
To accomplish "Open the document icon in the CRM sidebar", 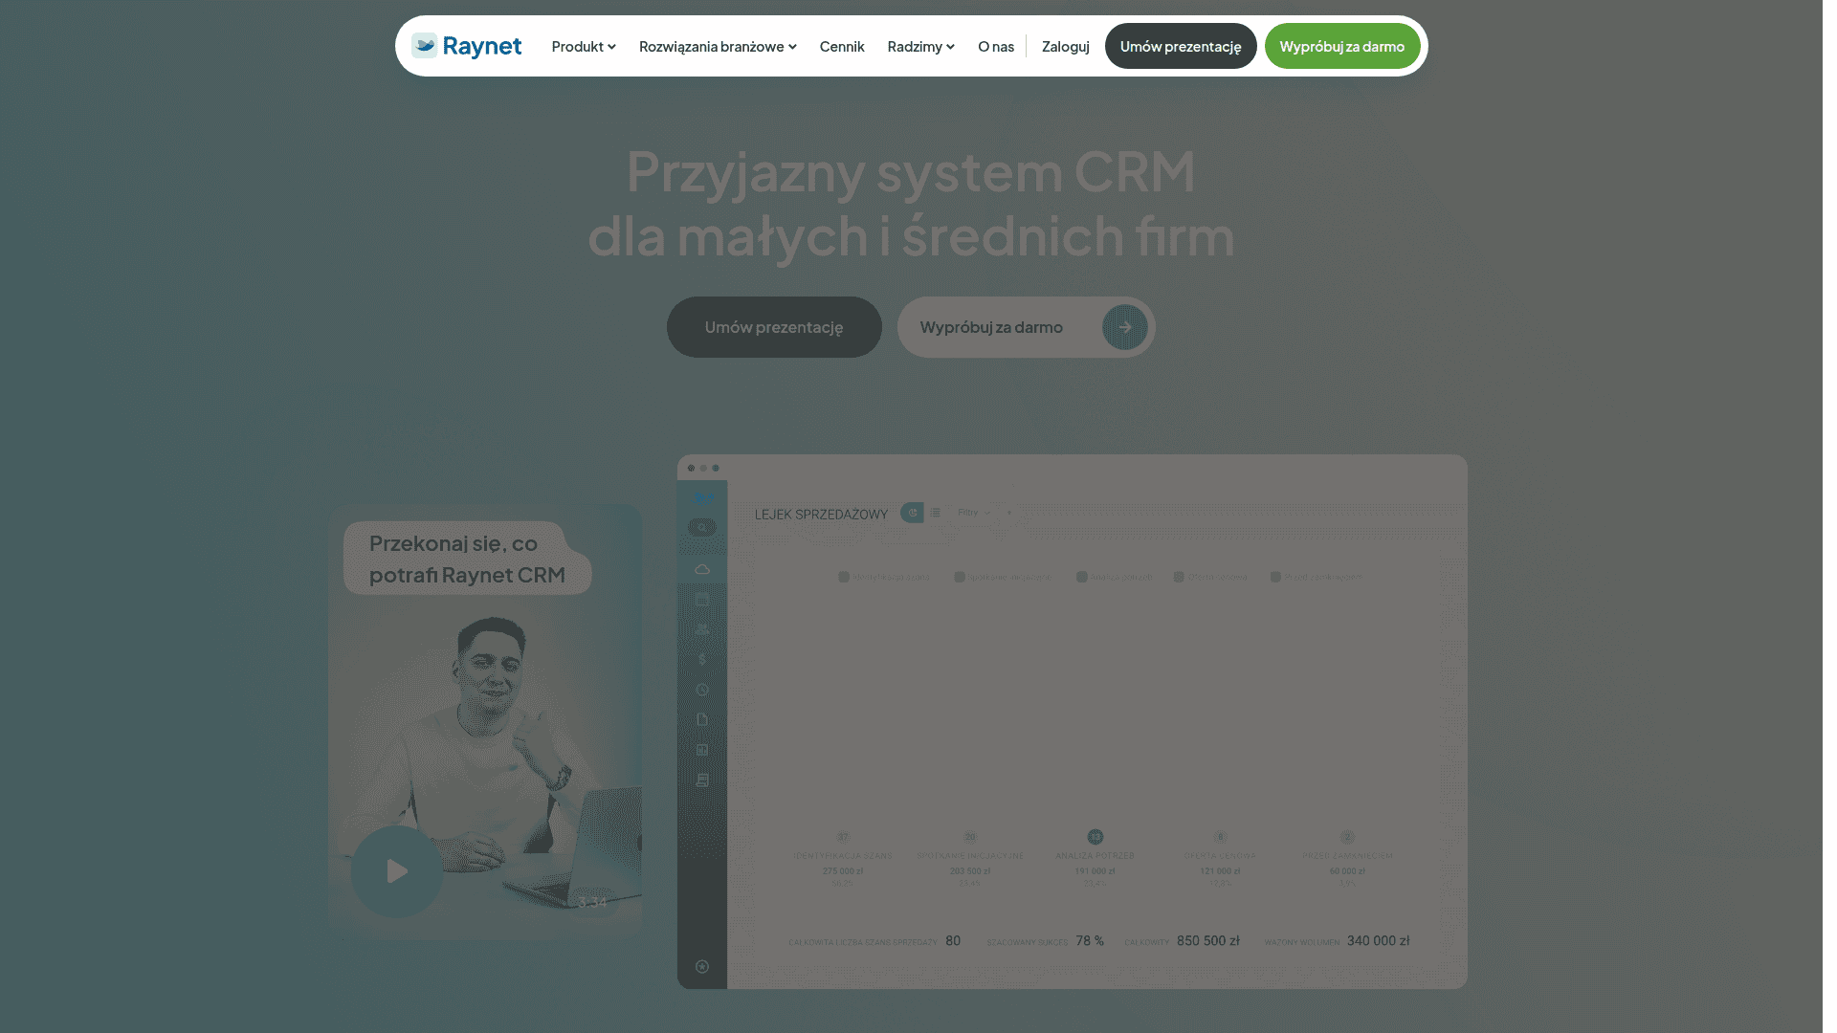I will tap(702, 719).
